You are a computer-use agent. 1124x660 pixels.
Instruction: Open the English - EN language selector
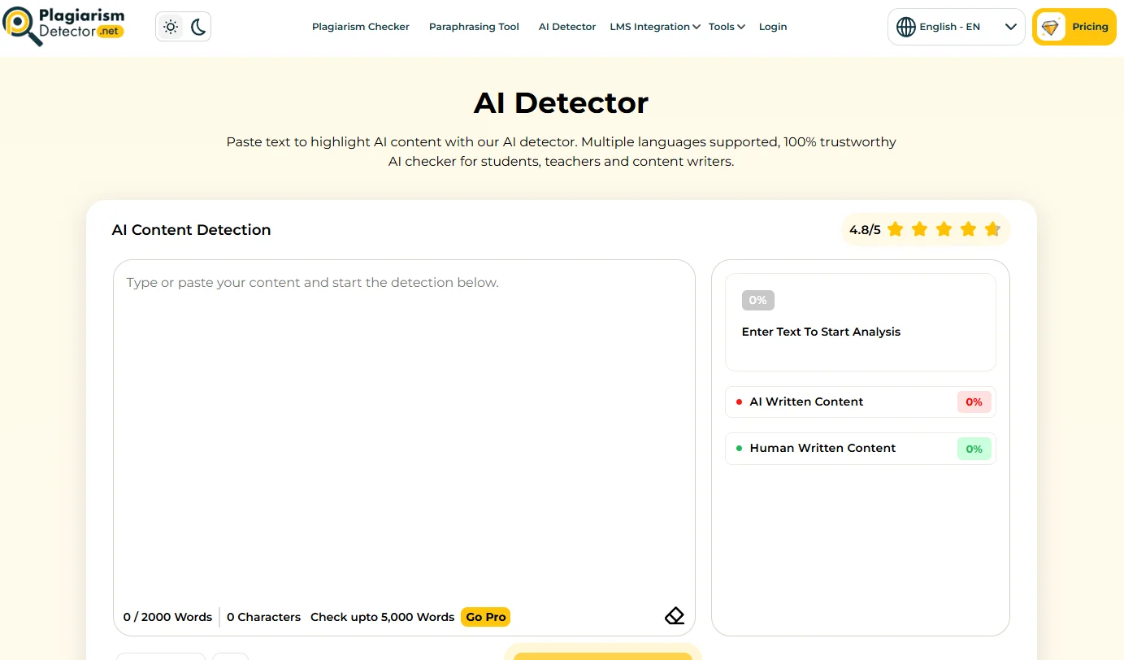pyautogui.click(x=957, y=27)
